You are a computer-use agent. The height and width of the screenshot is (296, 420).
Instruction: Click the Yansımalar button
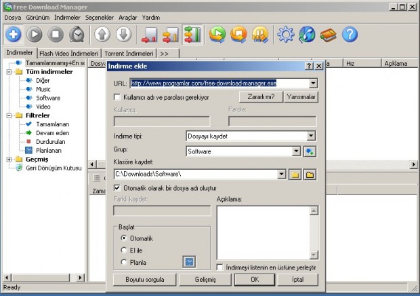click(x=301, y=97)
